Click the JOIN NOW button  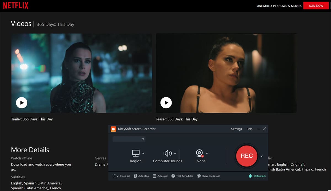(316, 6)
